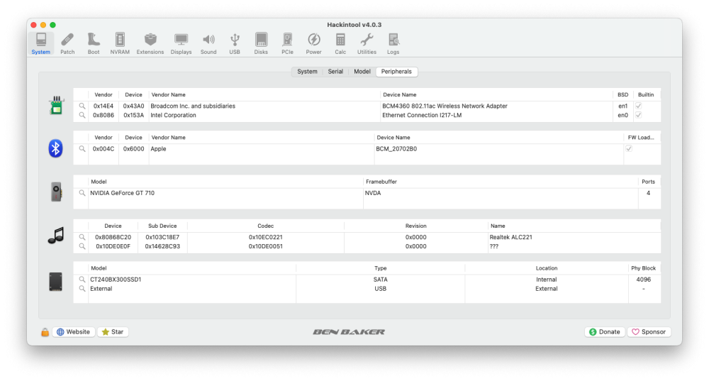Screen dimensions: 709x381
Task: Open the USB section
Action: pos(235,44)
